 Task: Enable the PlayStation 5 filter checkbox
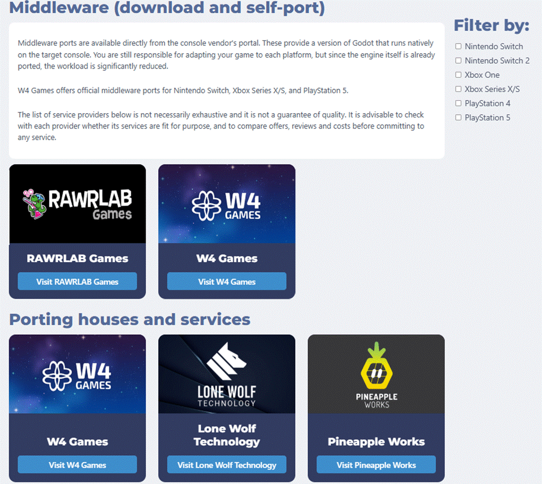(x=459, y=118)
